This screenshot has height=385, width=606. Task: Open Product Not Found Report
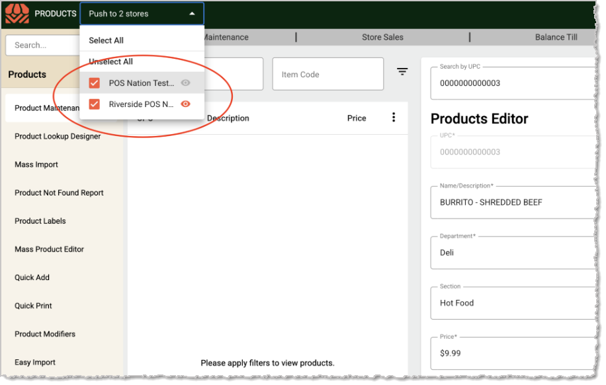coord(59,193)
